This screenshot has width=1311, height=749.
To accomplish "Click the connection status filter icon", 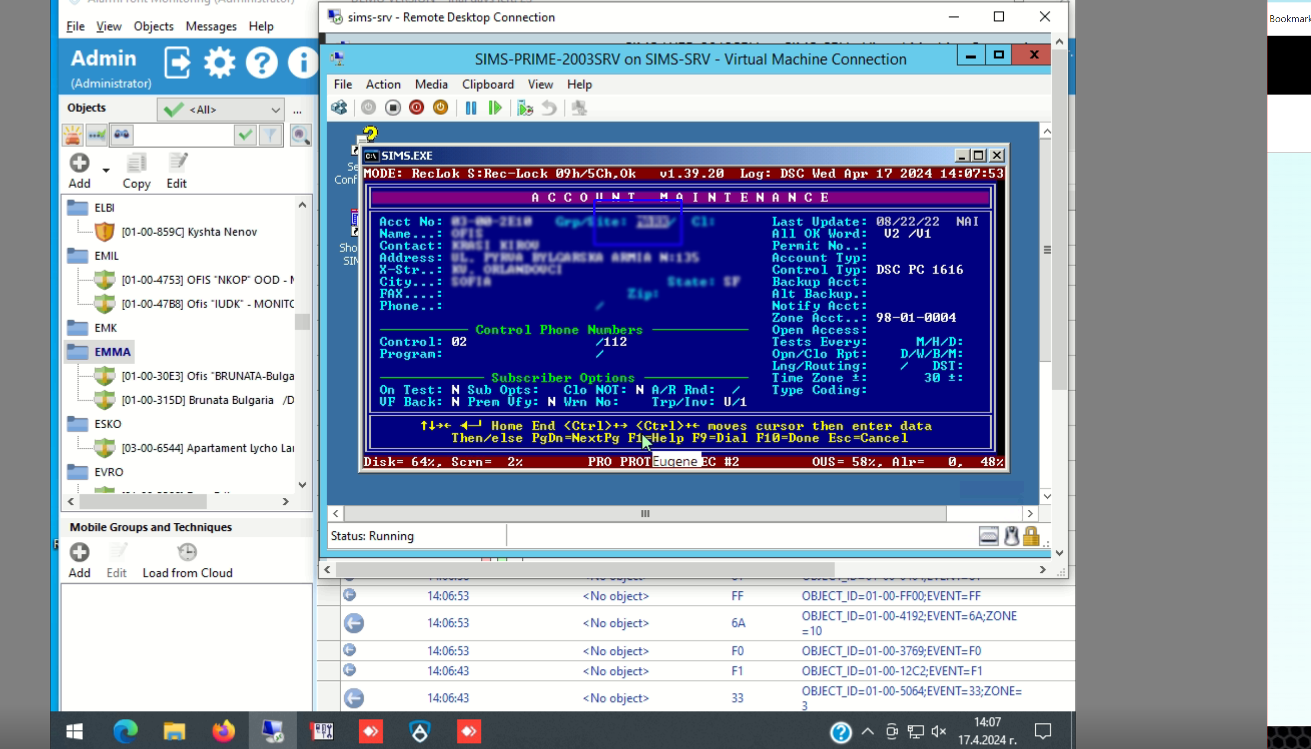I will pyautogui.click(x=97, y=135).
